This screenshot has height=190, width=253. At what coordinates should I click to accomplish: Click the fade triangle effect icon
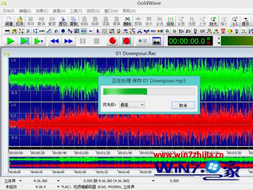coord(49,31)
